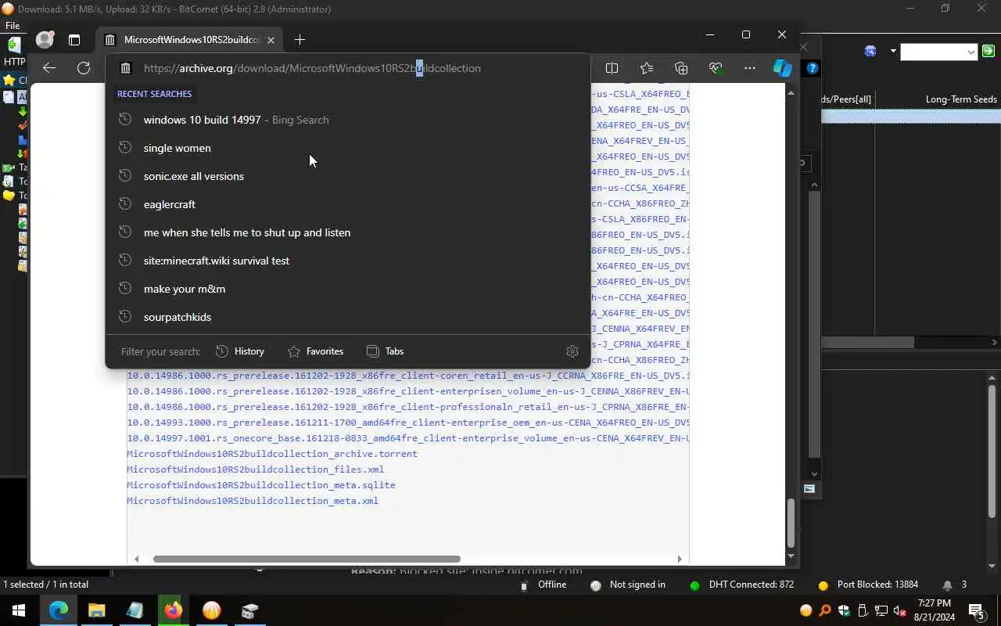
Task: Choose 'make your m&m' suggestion
Action: pyautogui.click(x=348, y=289)
